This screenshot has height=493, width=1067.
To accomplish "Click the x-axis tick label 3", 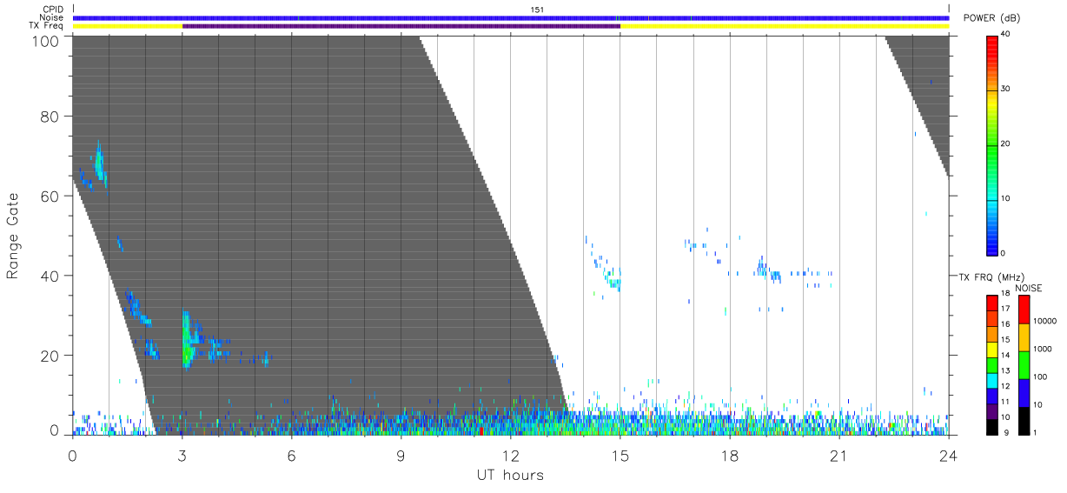I will 182,456.
